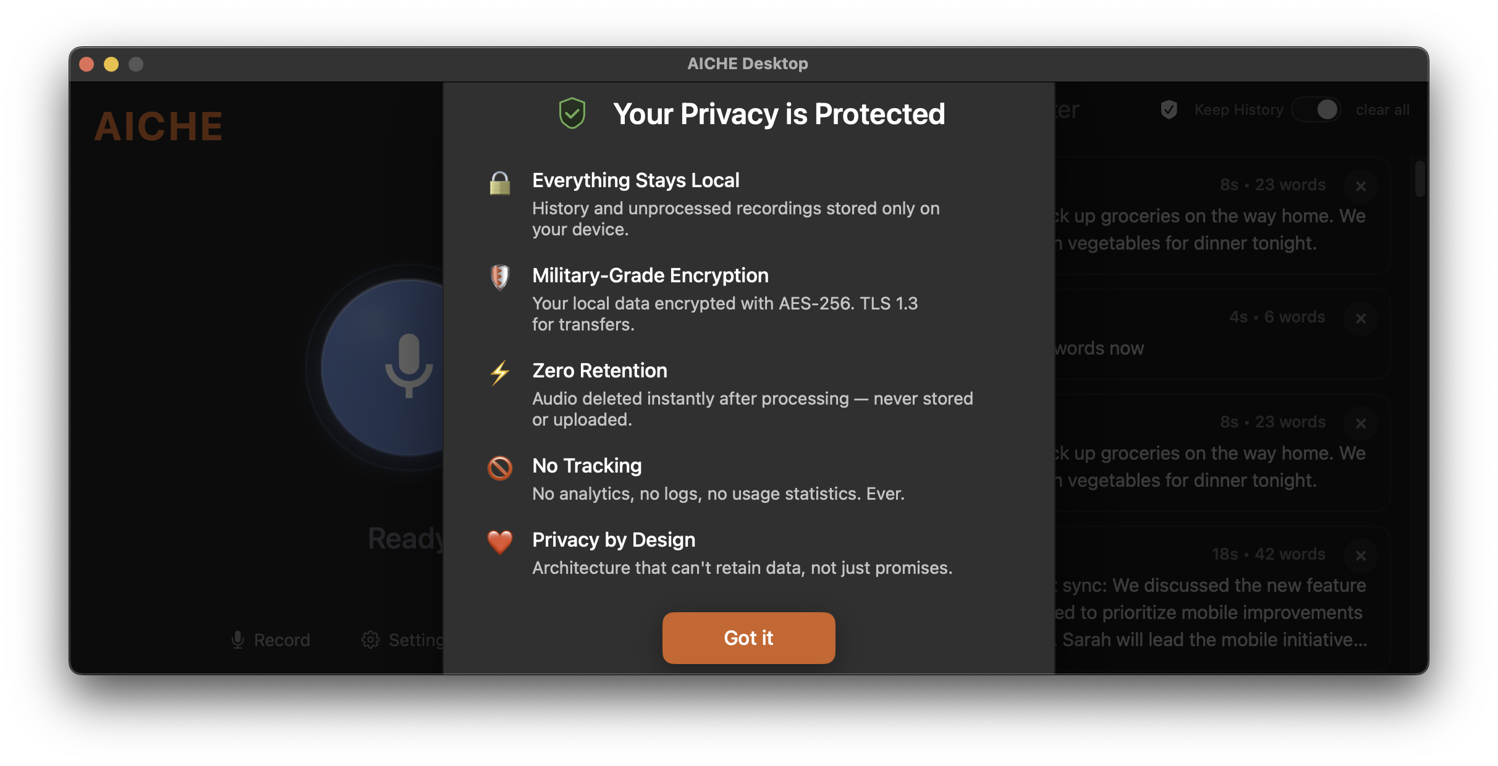The image size is (1498, 766).
Task: Click the lightning icon next to Zero Retention
Action: point(499,373)
